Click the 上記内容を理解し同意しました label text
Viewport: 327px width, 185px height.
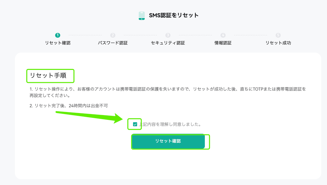coord(170,124)
